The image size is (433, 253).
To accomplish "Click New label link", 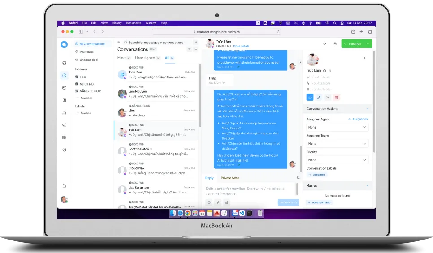I will (84, 113).
